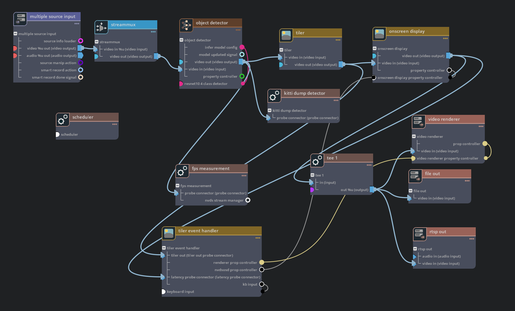
Task: Collapse the file out component tree
Action: tap(411, 191)
